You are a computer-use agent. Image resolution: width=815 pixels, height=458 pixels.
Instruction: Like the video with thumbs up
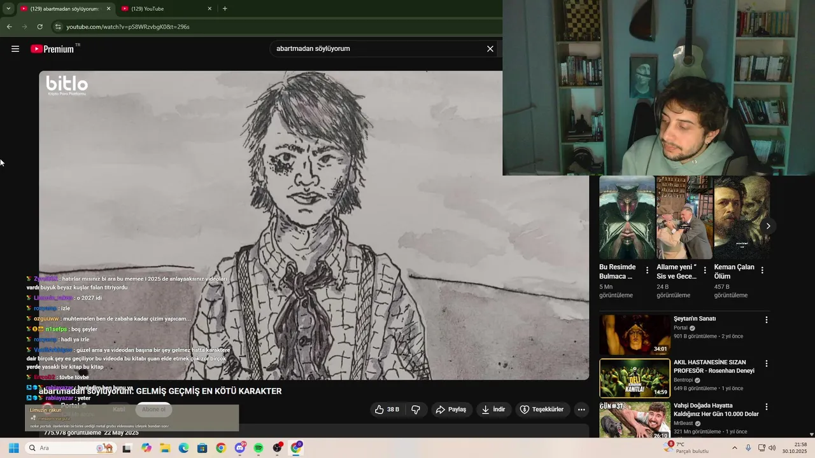click(388, 410)
